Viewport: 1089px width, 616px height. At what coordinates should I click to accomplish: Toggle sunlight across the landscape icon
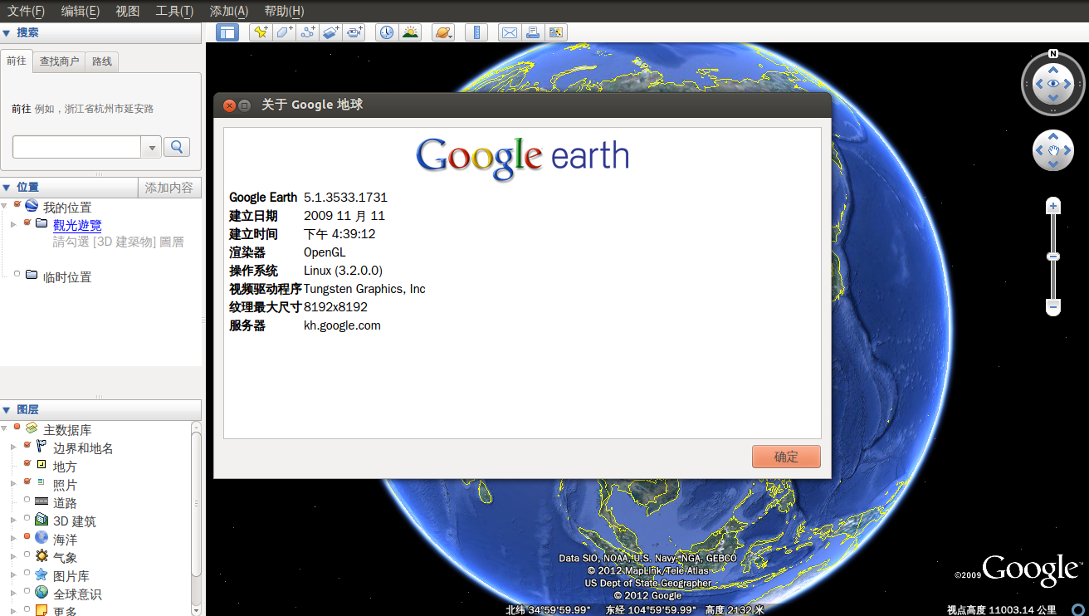(410, 32)
